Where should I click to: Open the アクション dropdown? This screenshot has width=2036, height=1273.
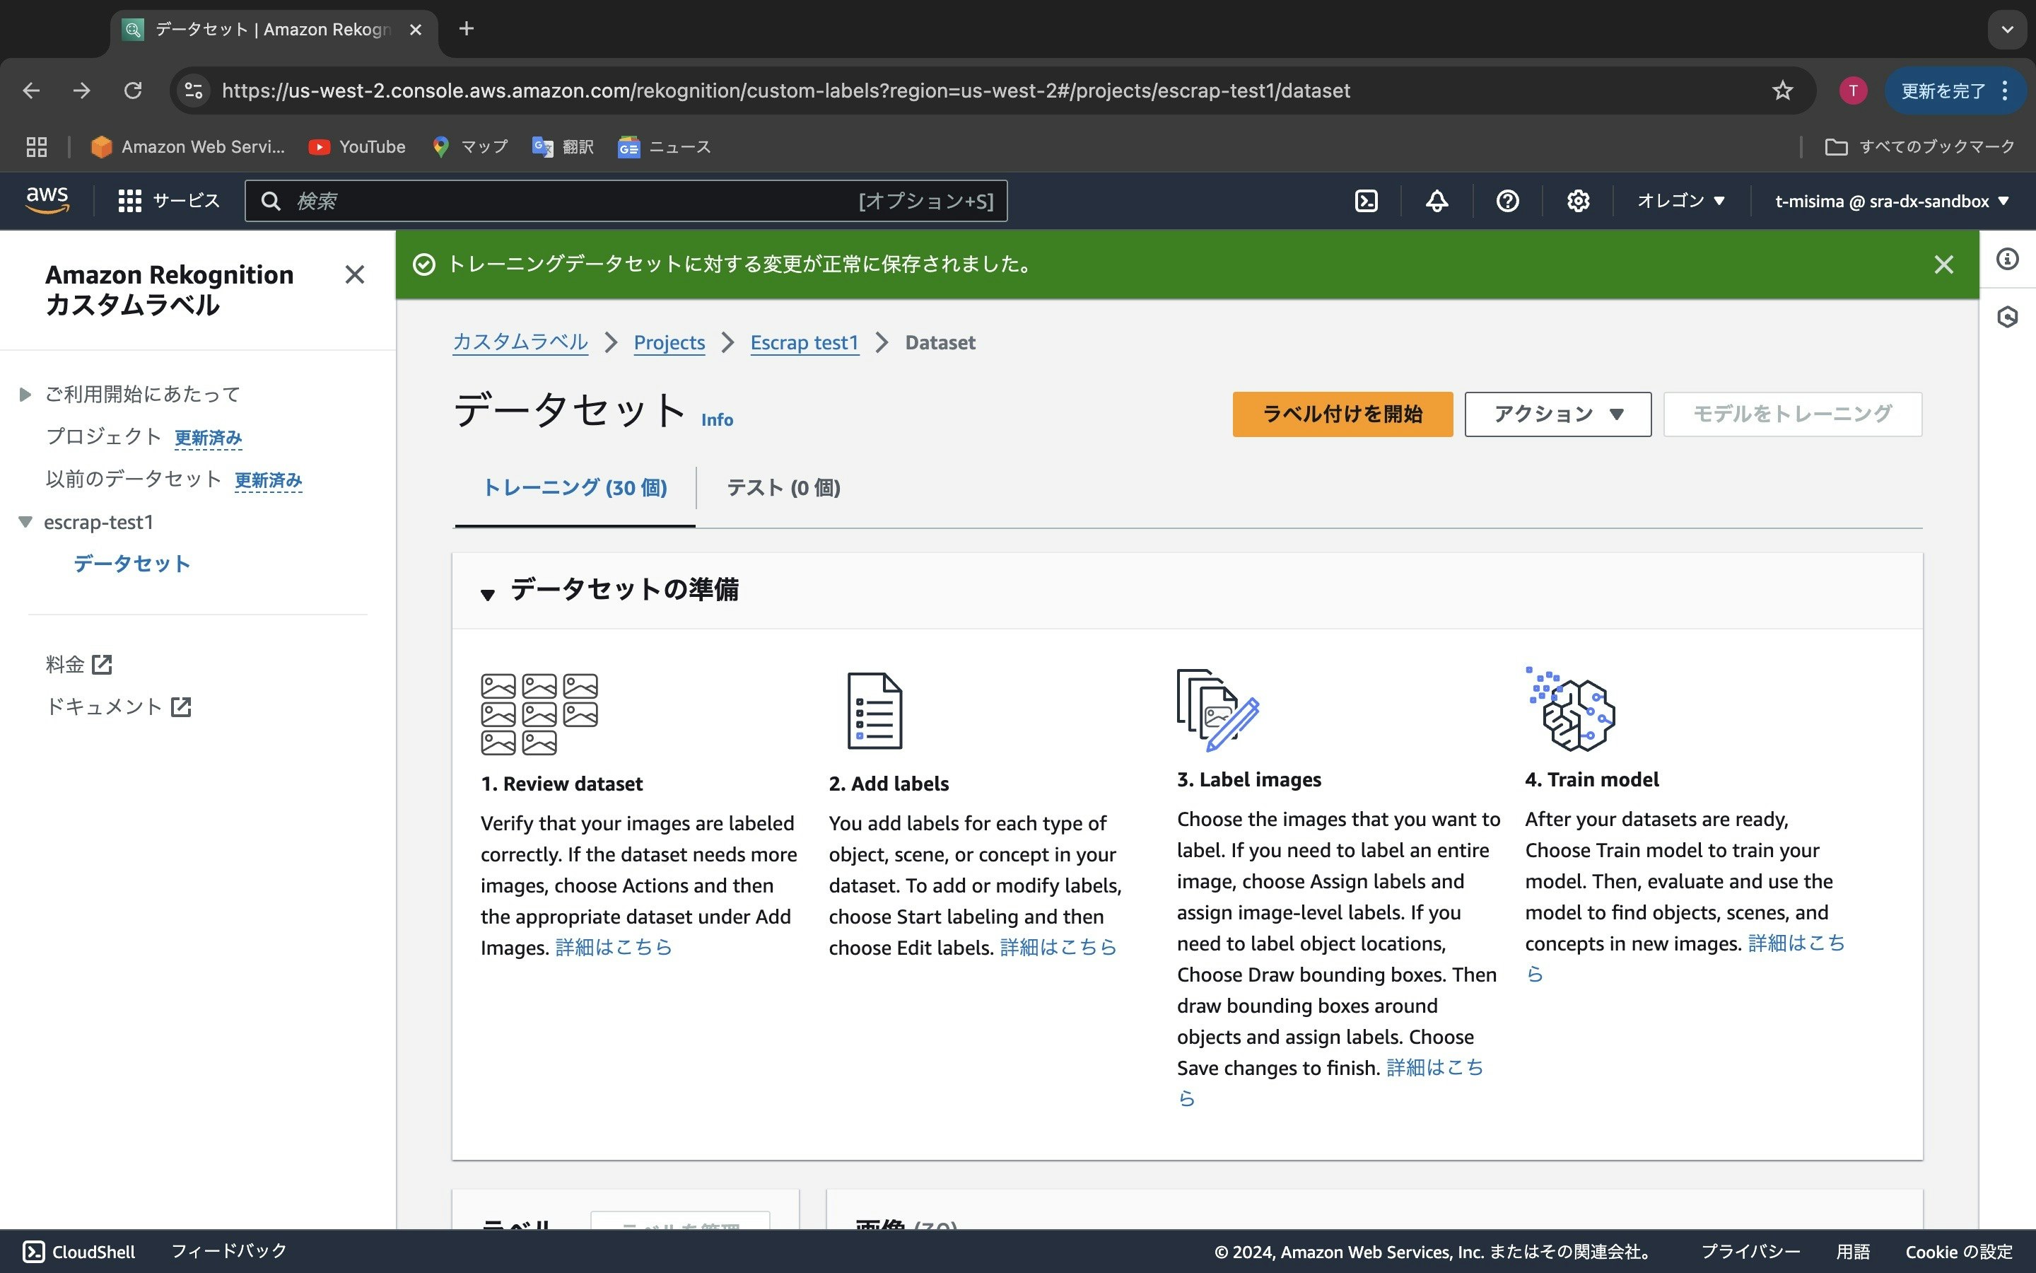1557,414
